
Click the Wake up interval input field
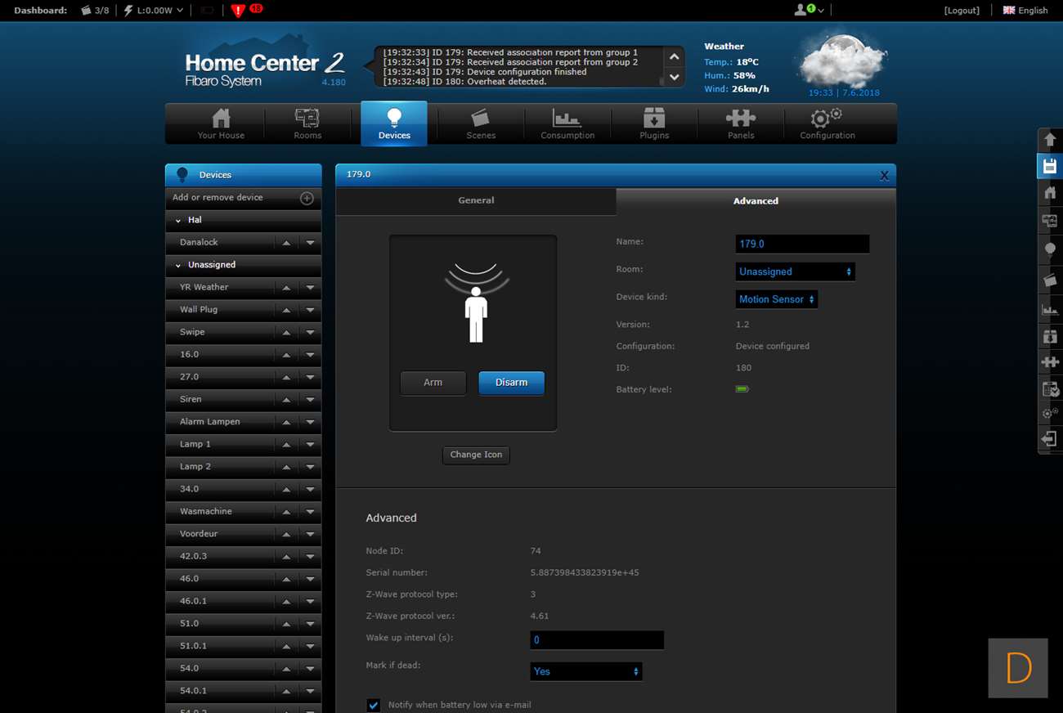pyautogui.click(x=597, y=640)
